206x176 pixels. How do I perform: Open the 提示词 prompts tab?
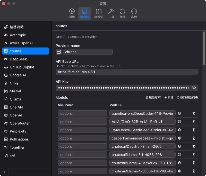(x=99, y=14)
